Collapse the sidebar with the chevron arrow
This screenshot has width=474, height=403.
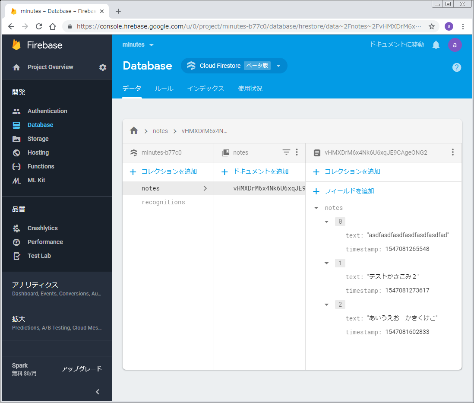tap(98, 392)
